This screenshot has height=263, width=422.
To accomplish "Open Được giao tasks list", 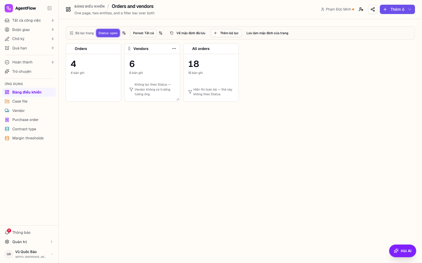I will click(x=29, y=30).
